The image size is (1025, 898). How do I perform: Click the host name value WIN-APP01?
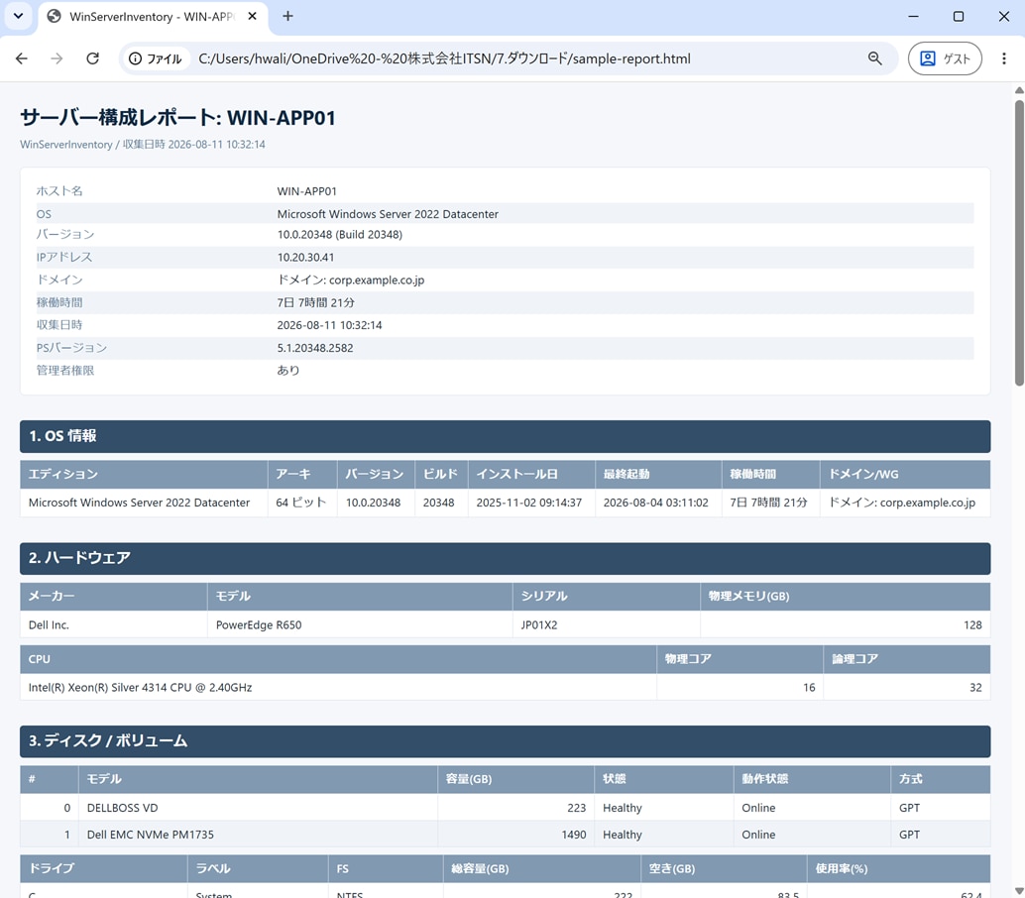point(306,191)
